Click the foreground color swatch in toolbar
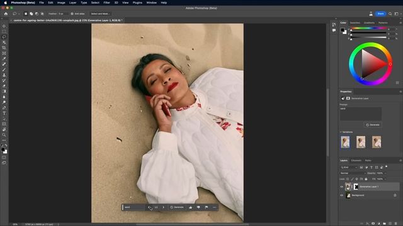 coord(3,149)
